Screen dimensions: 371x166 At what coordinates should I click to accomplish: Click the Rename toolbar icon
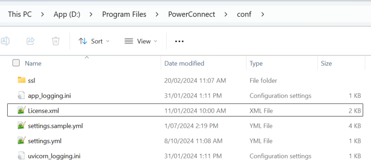click(x=5, y=41)
